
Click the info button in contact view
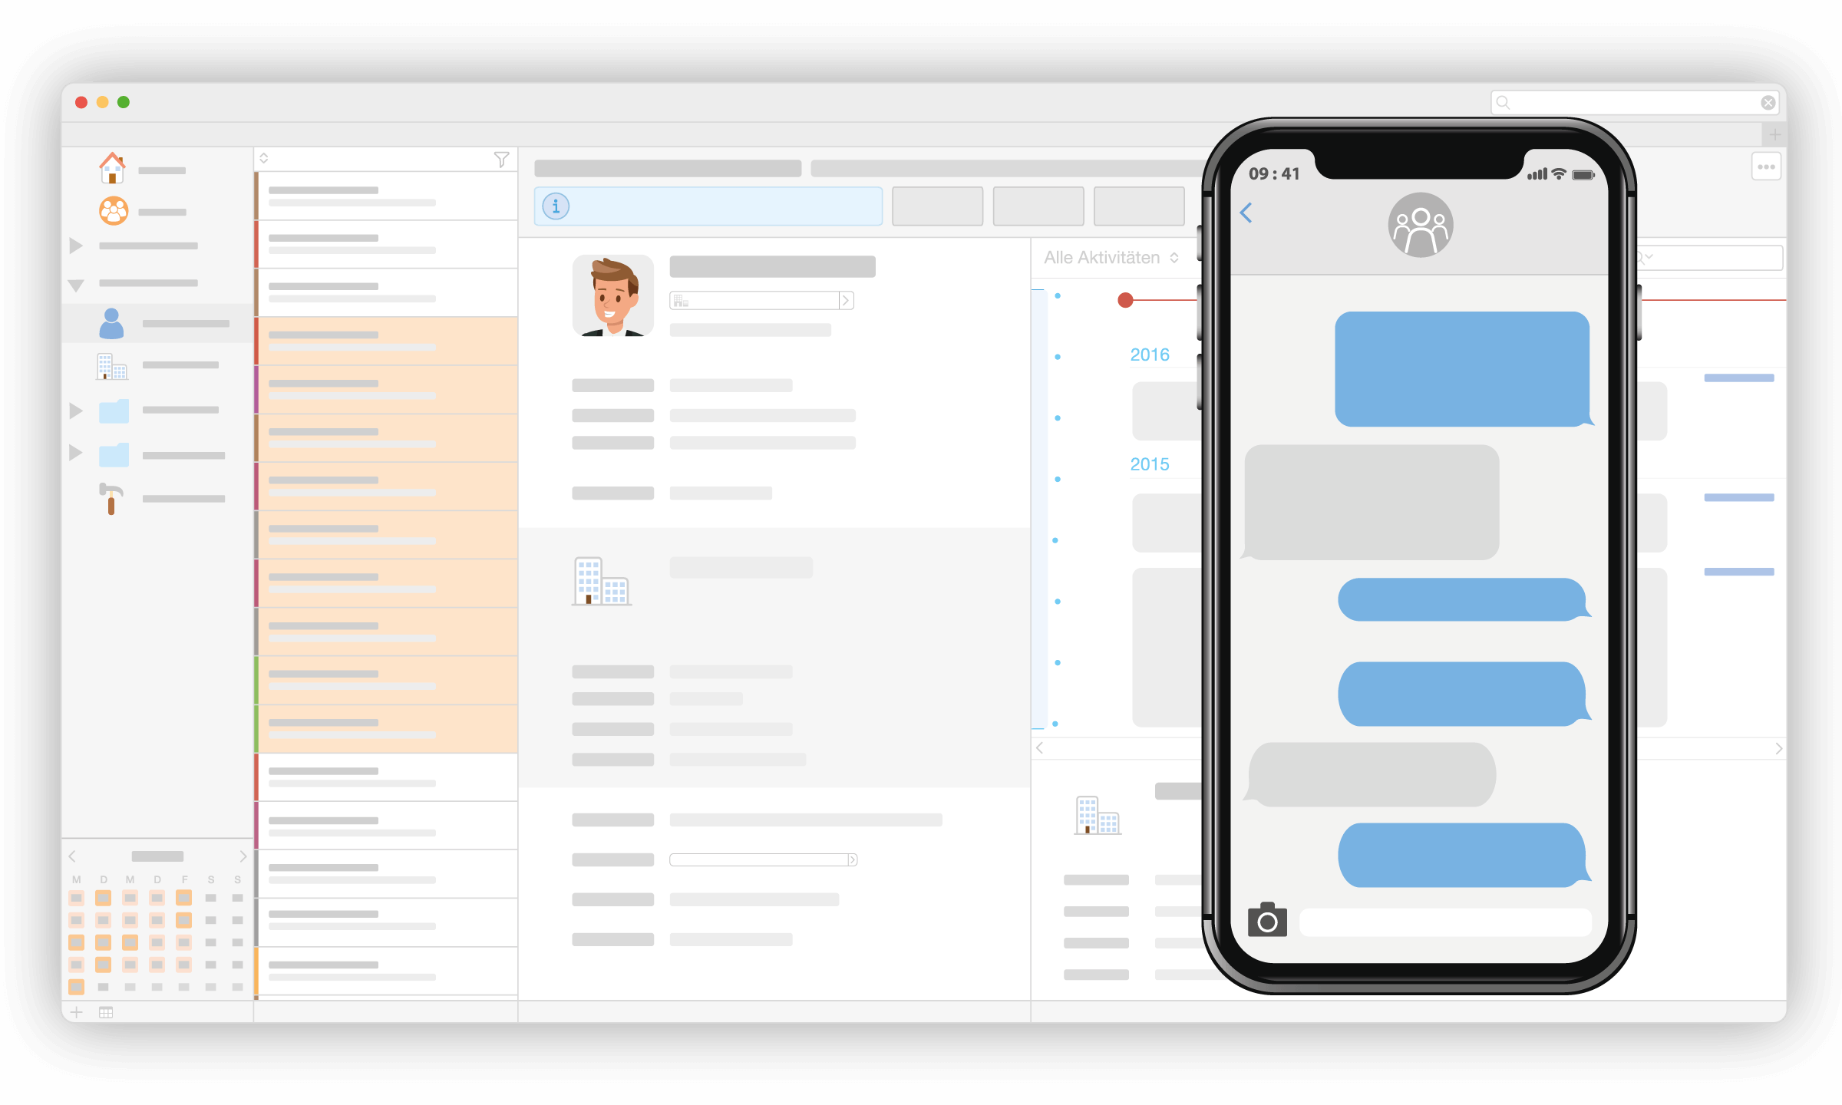555,206
